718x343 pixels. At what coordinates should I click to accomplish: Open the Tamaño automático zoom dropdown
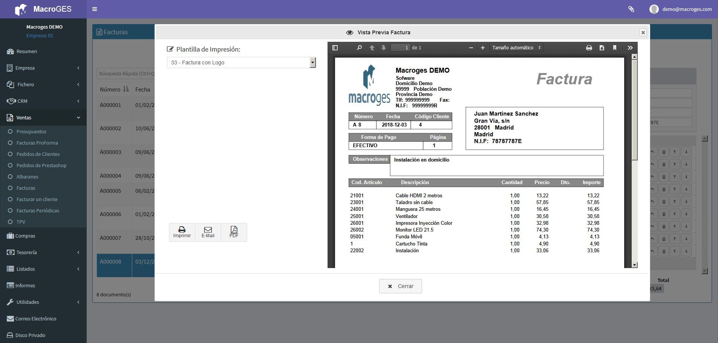coord(516,48)
